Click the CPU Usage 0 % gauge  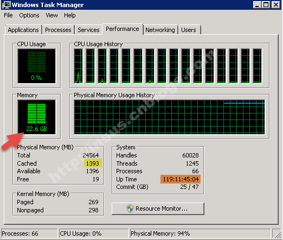[x=37, y=66]
